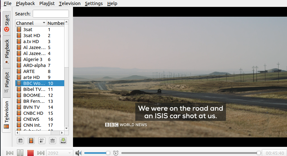Viewport: 287px width, 156px height.
Task: Open the Help menu
Action: point(112,3)
